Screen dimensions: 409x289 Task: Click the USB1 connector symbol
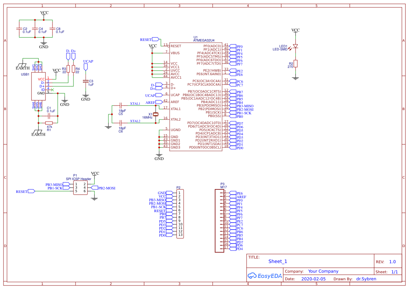[x=39, y=86]
